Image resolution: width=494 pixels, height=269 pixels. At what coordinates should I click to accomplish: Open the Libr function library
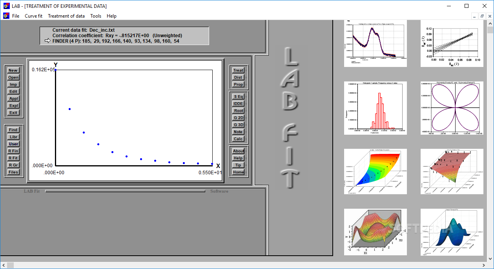tap(13, 137)
